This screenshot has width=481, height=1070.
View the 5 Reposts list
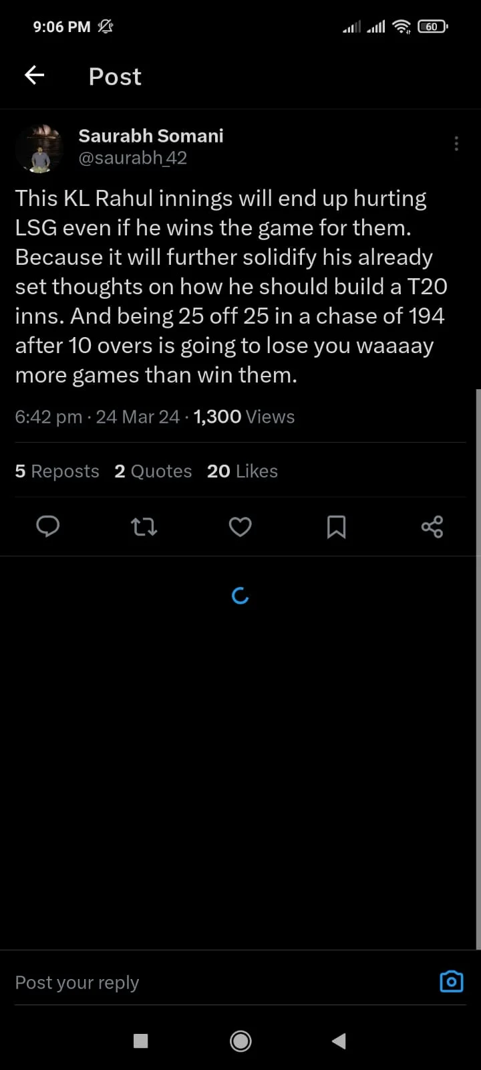[57, 471]
